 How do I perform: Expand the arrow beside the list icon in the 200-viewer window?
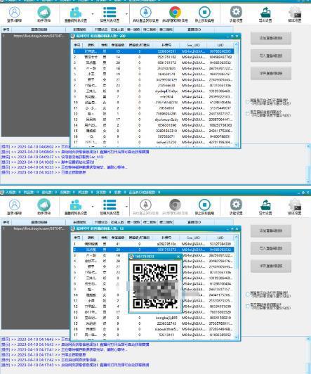[126, 14]
